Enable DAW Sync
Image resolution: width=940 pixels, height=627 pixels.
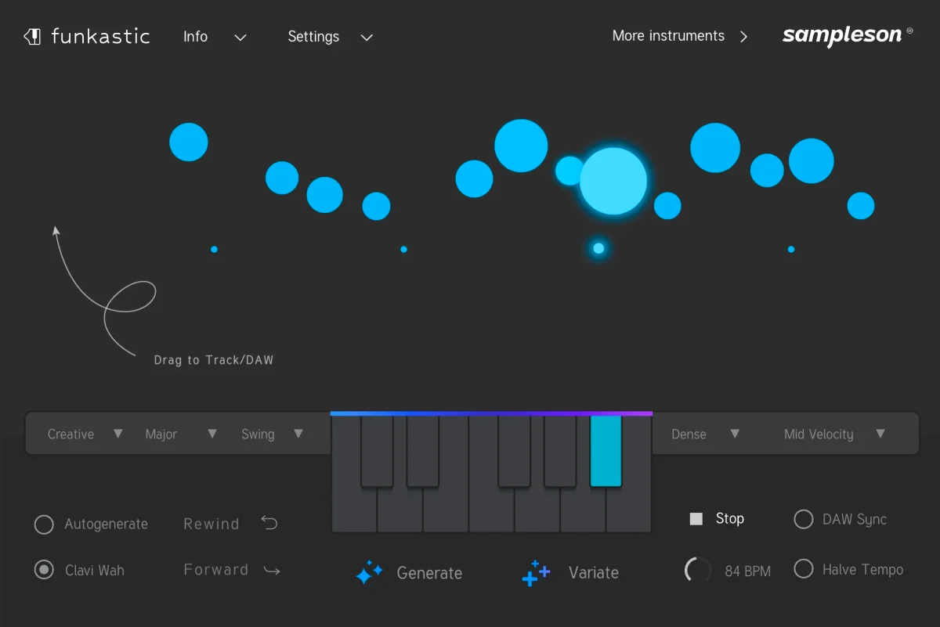[x=803, y=519]
